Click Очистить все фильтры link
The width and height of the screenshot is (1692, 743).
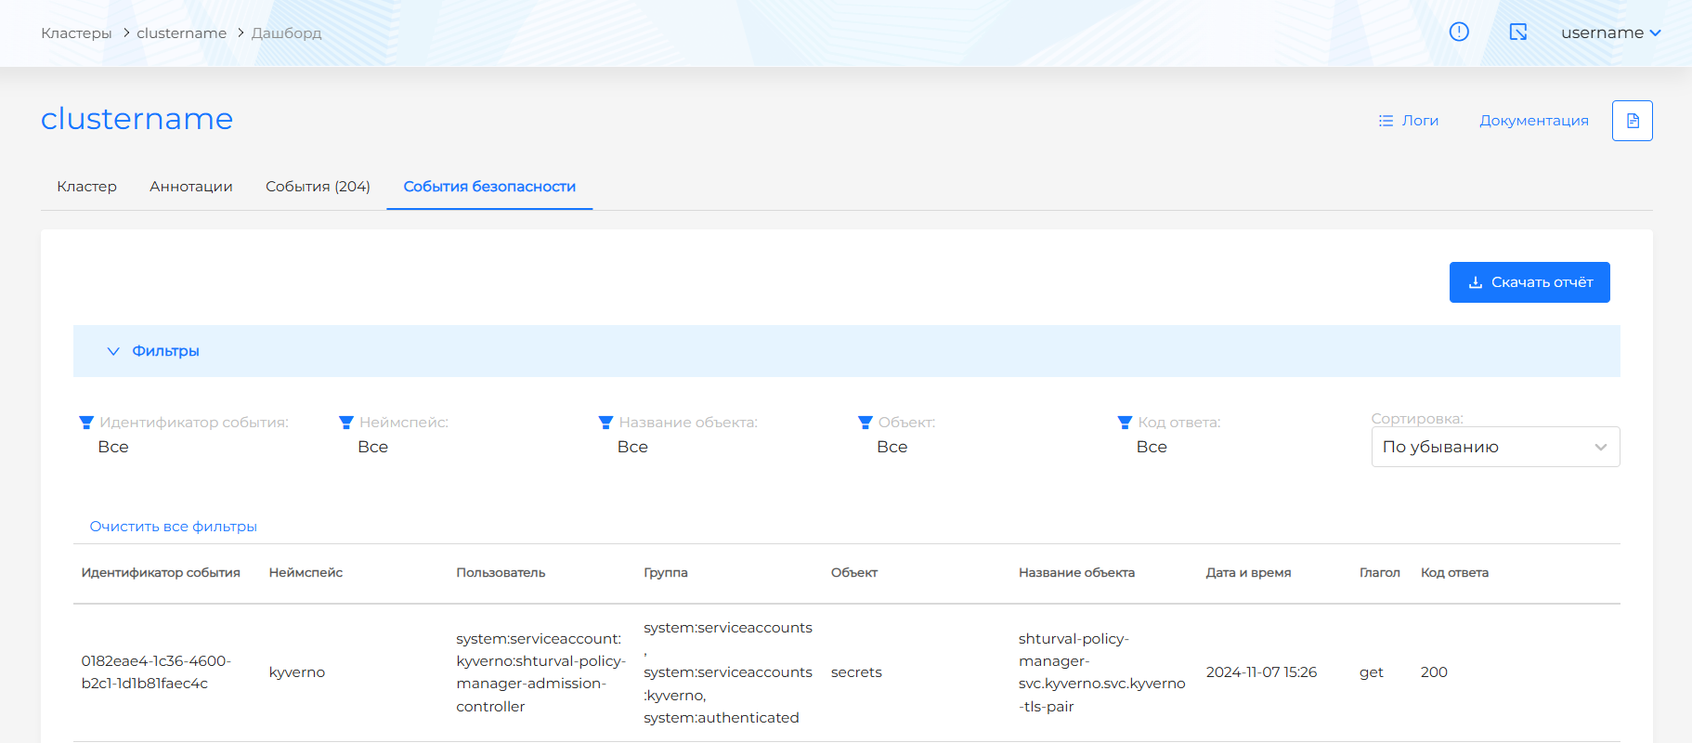pyautogui.click(x=173, y=527)
